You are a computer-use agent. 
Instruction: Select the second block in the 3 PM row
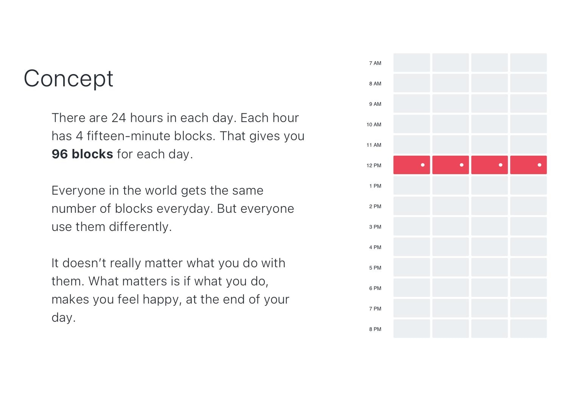[450, 226]
